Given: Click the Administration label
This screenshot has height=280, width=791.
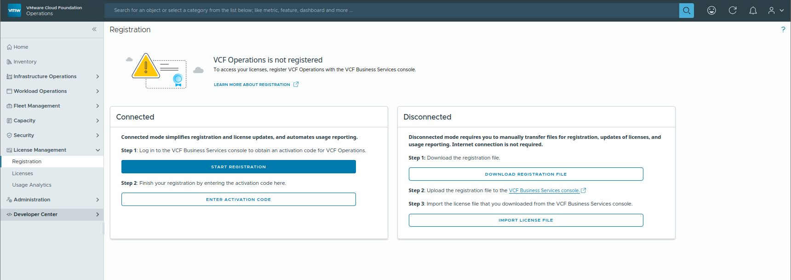Looking at the screenshot, I should tap(32, 200).
